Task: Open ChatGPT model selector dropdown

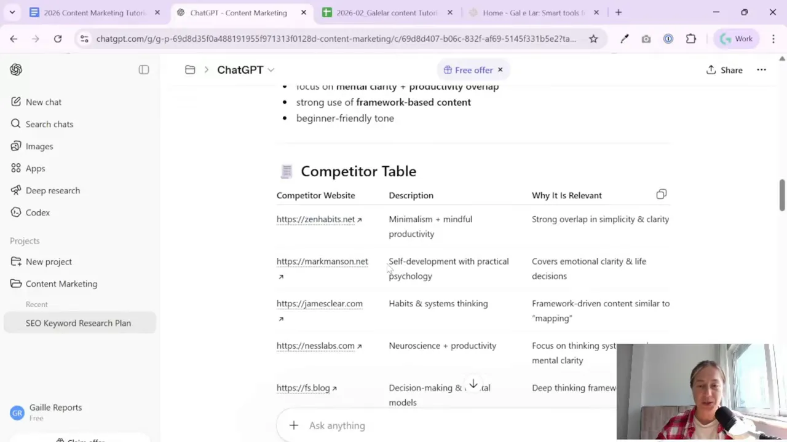Action: (246, 70)
